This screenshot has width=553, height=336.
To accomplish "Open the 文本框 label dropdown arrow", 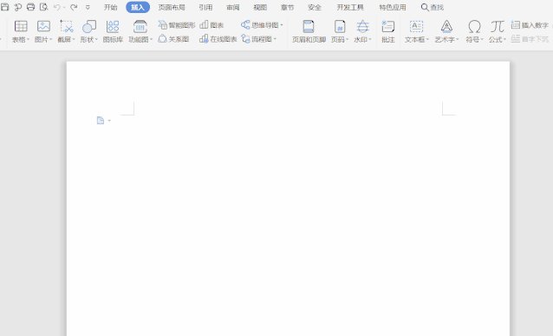I will coord(427,40).
